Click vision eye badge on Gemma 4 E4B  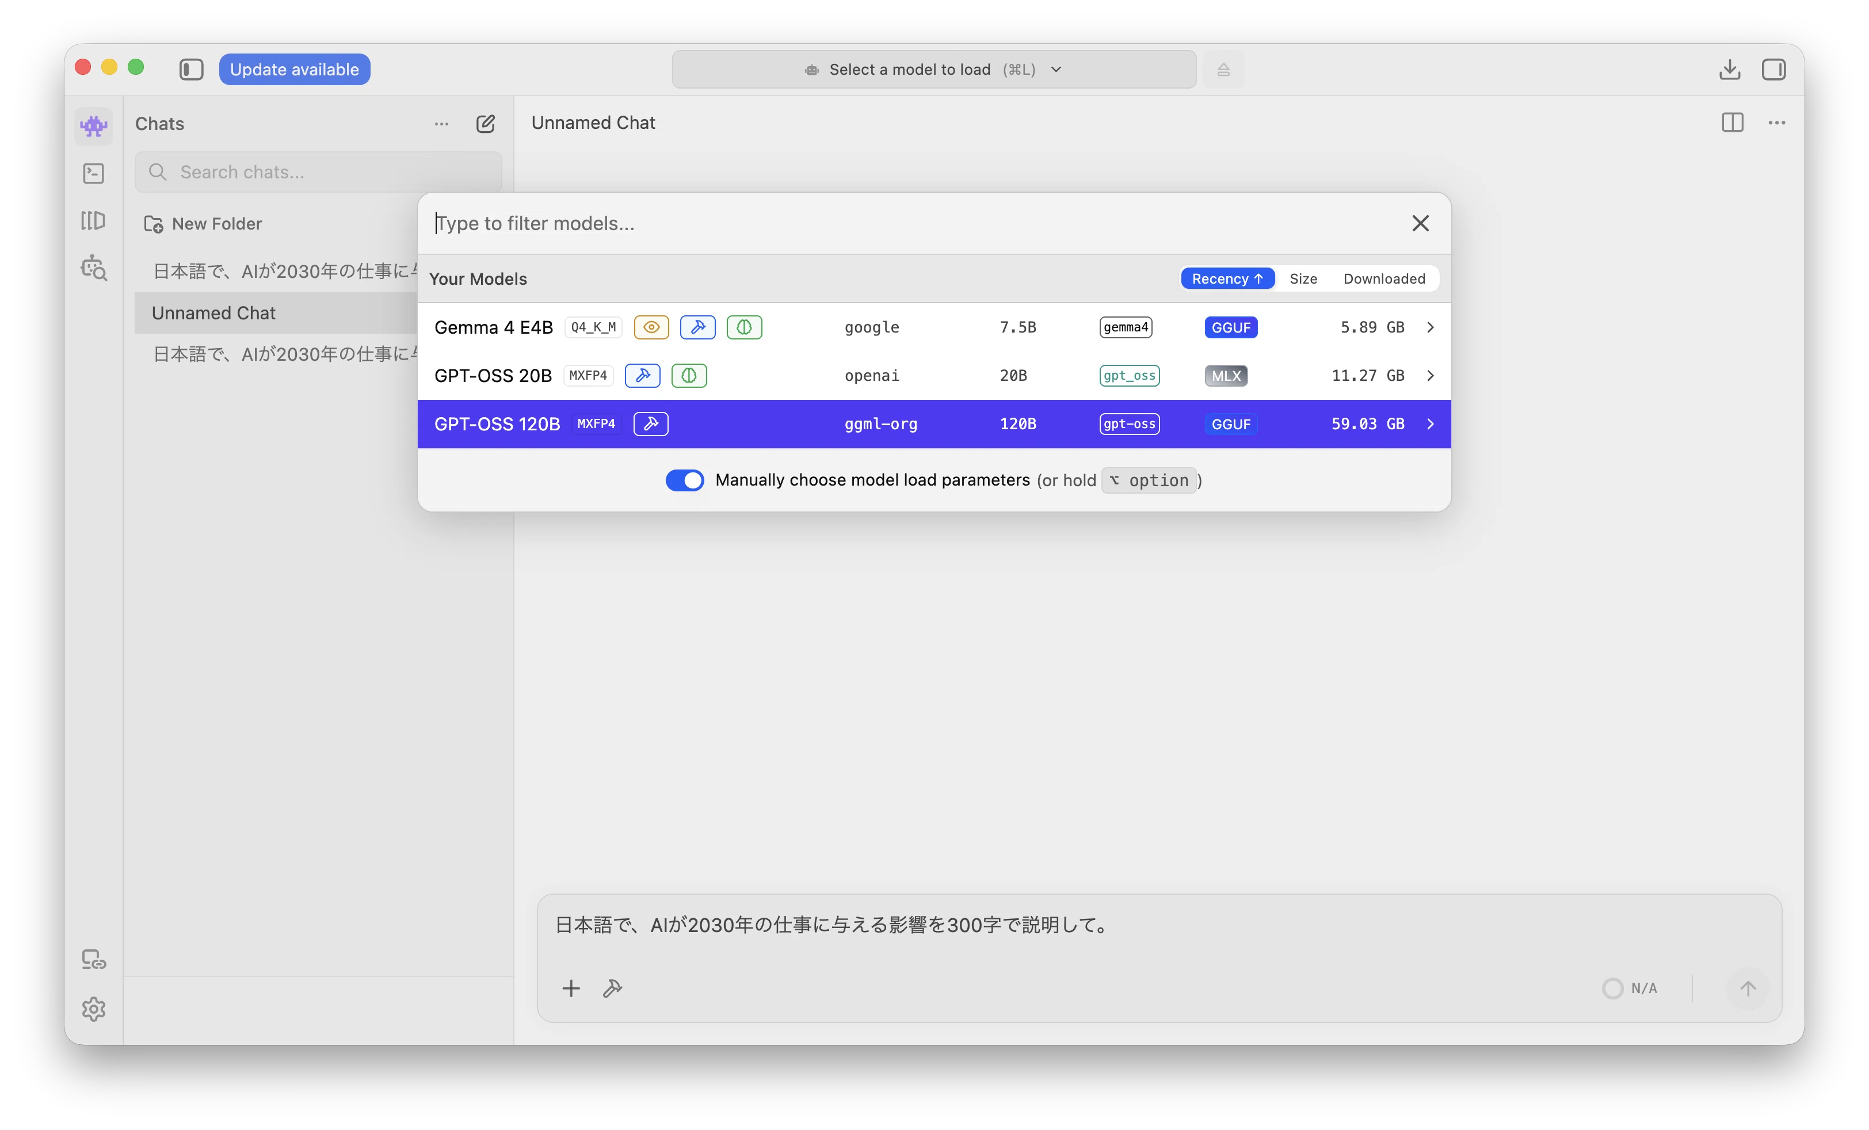click(x=651, y=327)
